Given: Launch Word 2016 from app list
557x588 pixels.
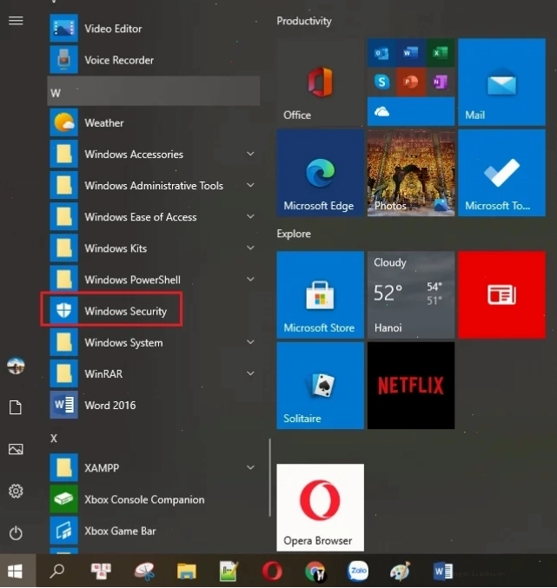Looking at the screenshot, I should pos(153,405).
